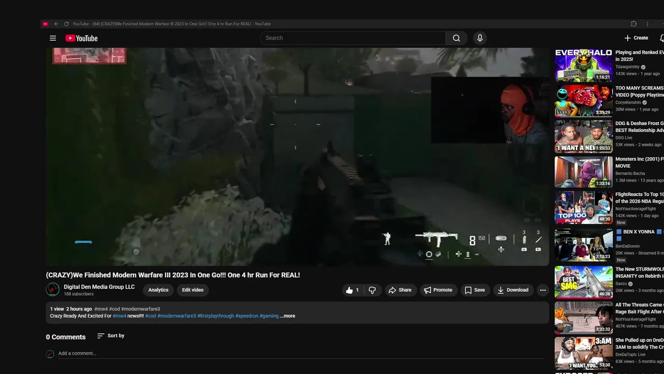Click the YouTube favicon in title bar
Image resolution: width=664 pixels, height=374 pixels.
coord(46,24)
